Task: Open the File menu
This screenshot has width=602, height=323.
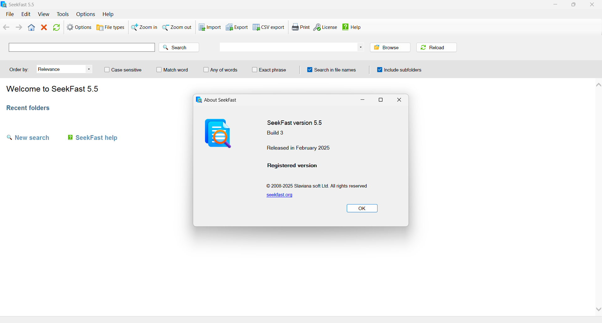Action: pyautogui.click(x=10, y=14)
